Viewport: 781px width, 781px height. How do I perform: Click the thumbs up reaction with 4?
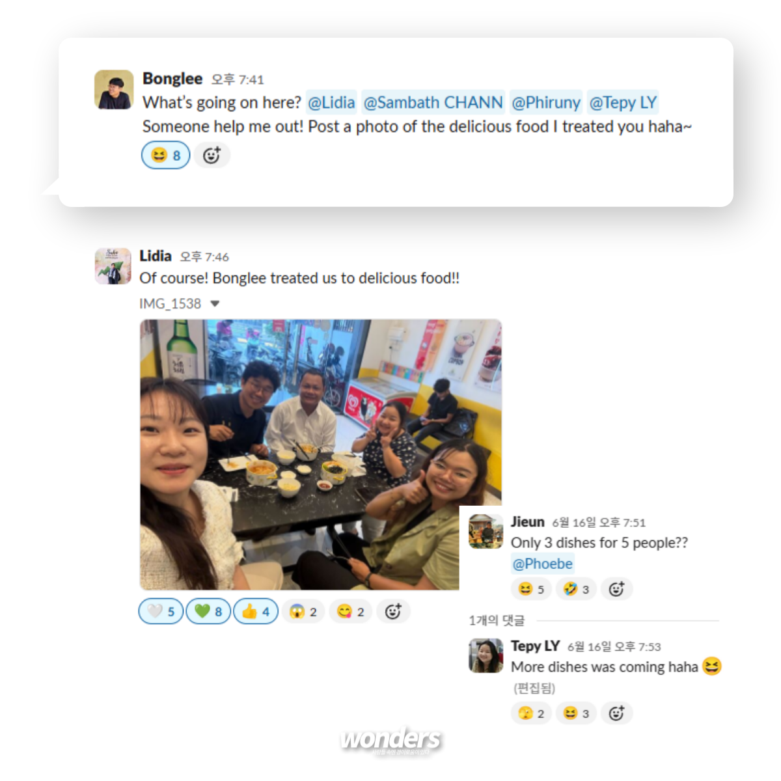[256, 611]
